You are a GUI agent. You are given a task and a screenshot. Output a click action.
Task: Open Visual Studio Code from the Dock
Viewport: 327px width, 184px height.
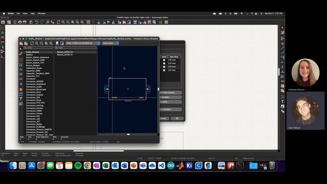[x=161, y=166]
